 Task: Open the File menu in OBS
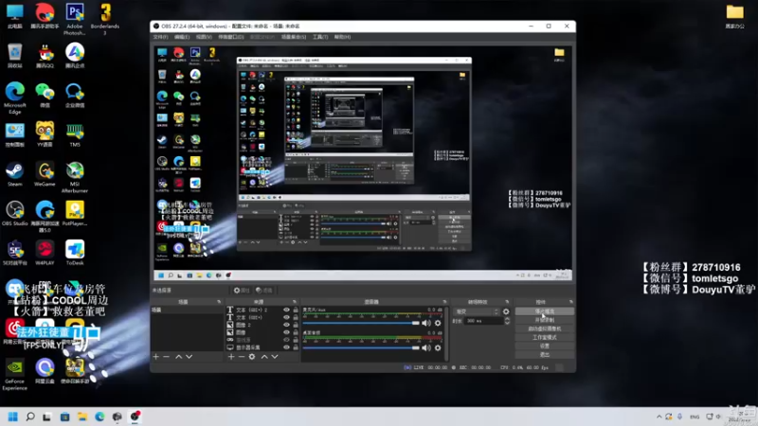pyautogui.click(x=160, y=37)
